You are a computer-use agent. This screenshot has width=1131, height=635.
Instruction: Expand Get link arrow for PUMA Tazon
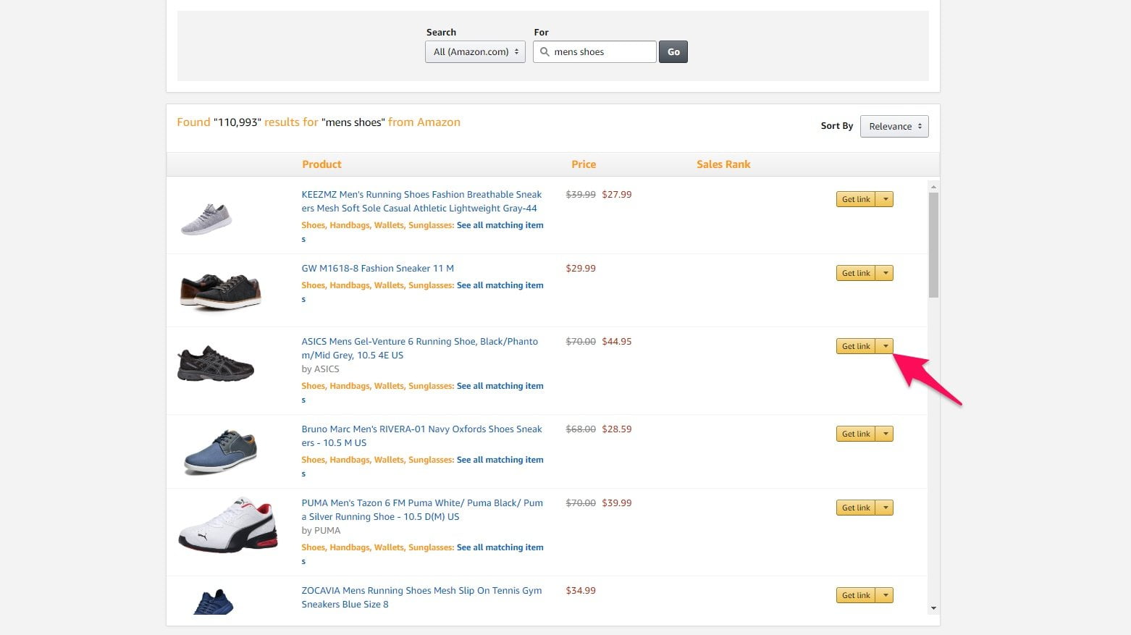pos(885,508)
